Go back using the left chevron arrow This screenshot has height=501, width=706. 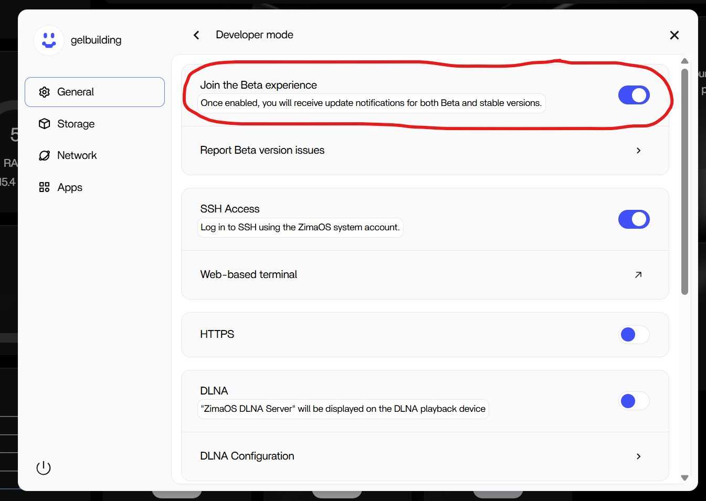[x=196, y=35]
